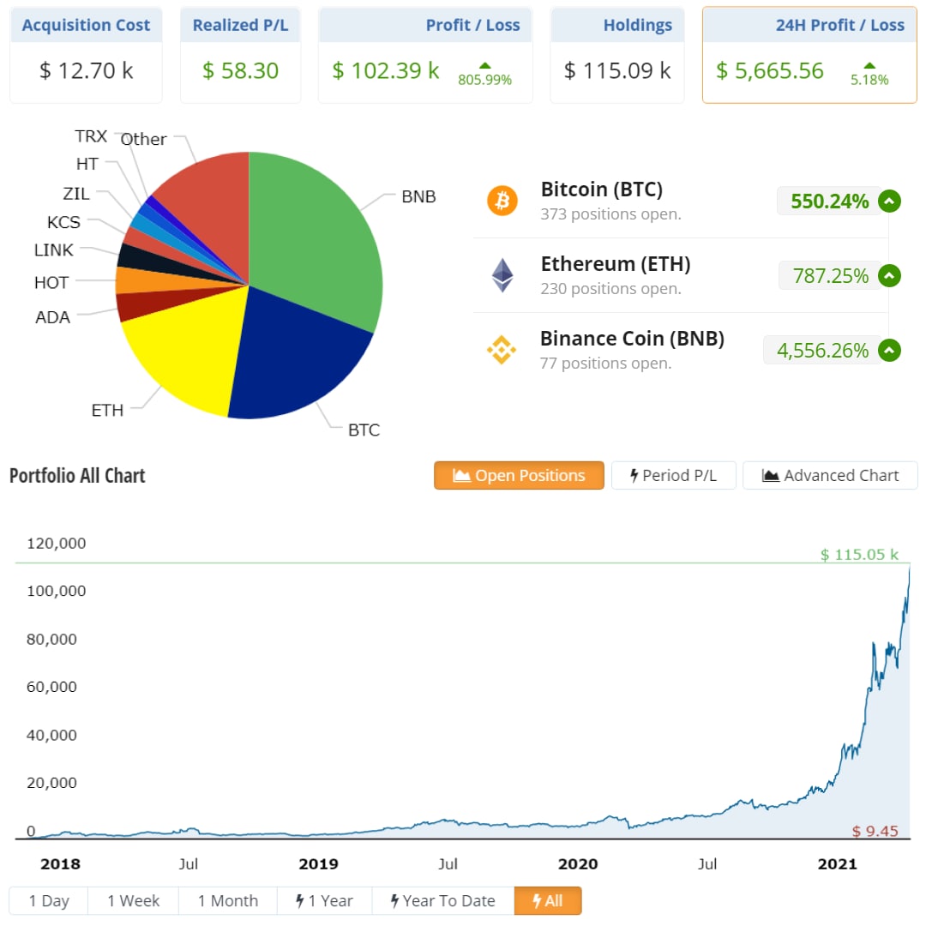Click the Bitcoin orange logo icon
926x926 pixels.
click(502, 201)
